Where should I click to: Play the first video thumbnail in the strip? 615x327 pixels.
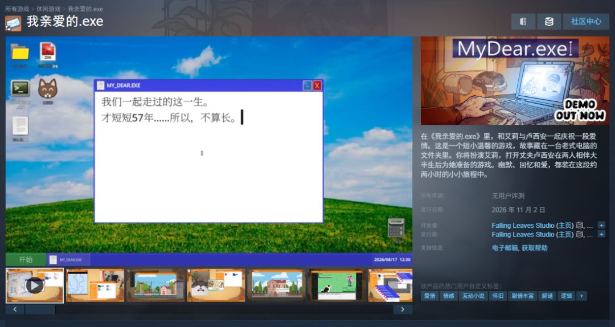click(35, 285)
